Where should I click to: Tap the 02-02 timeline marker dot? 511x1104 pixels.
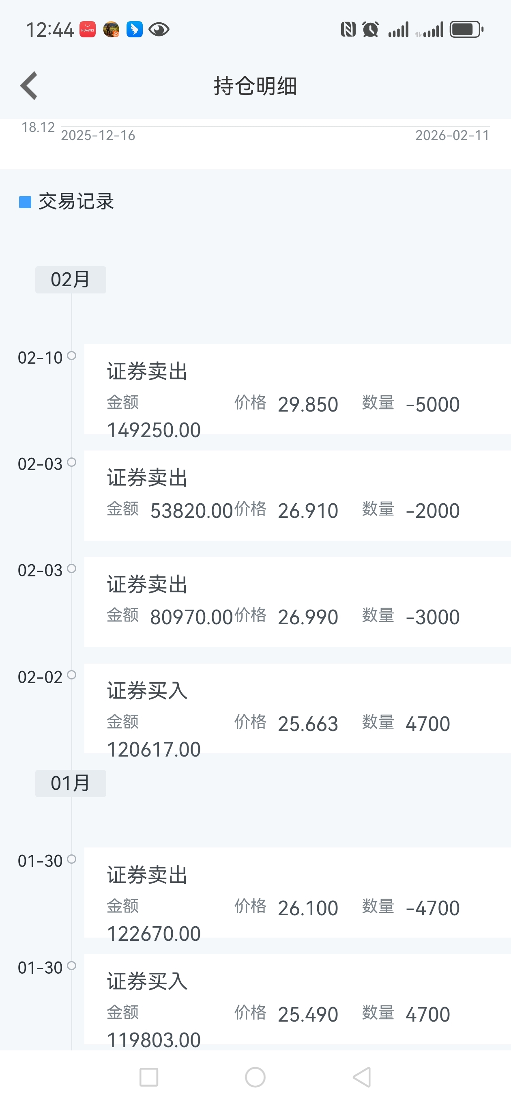click(72, 675)
